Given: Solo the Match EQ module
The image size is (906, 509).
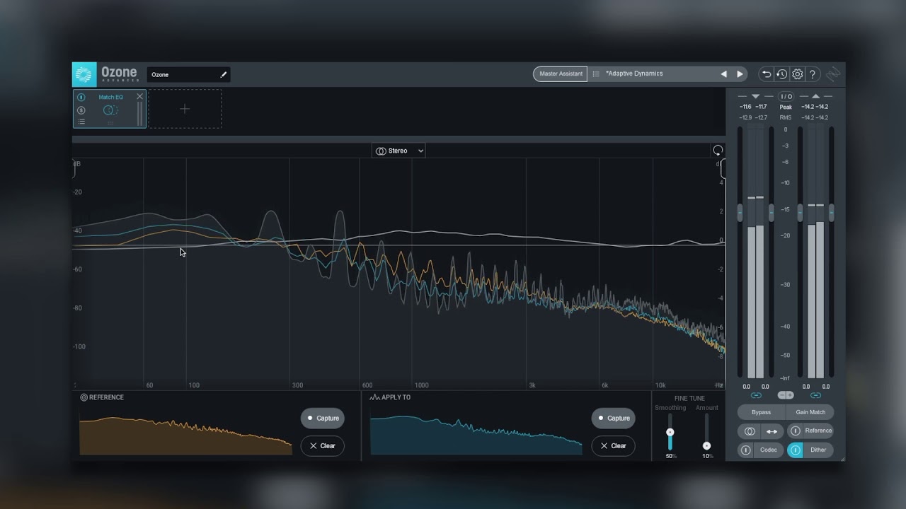Looking at the screenshot, I should (x=81, y=110).
